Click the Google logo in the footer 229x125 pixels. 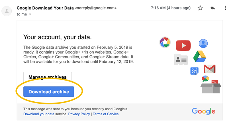pyautogui.click(x=203, y=111)
